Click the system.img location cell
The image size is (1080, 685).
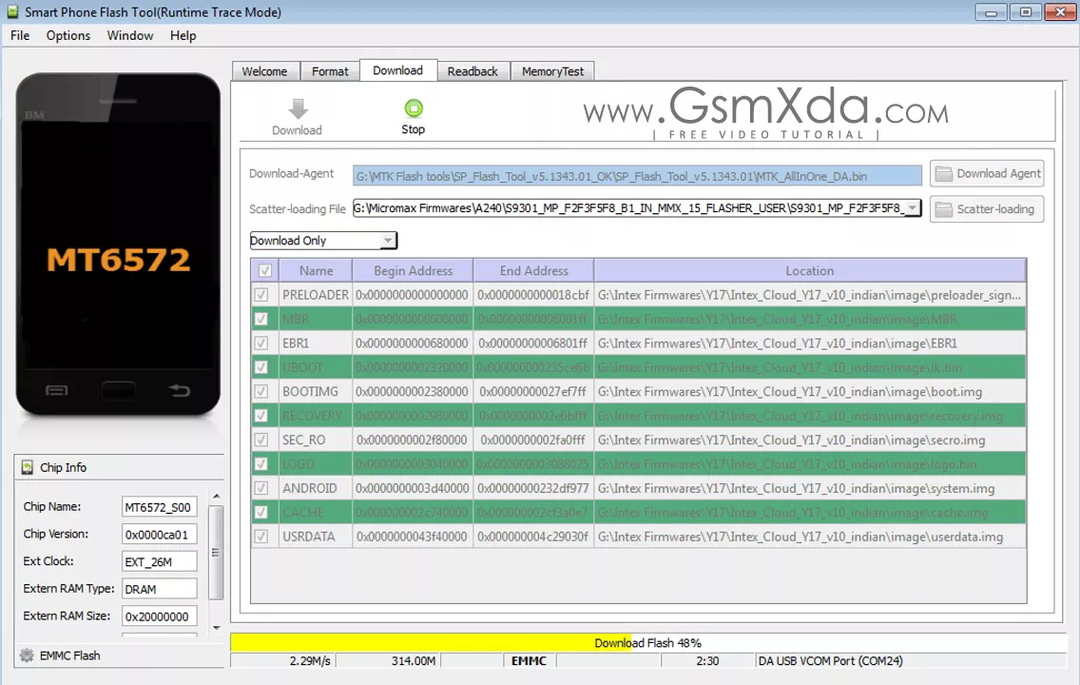click(x=810, y=488)
